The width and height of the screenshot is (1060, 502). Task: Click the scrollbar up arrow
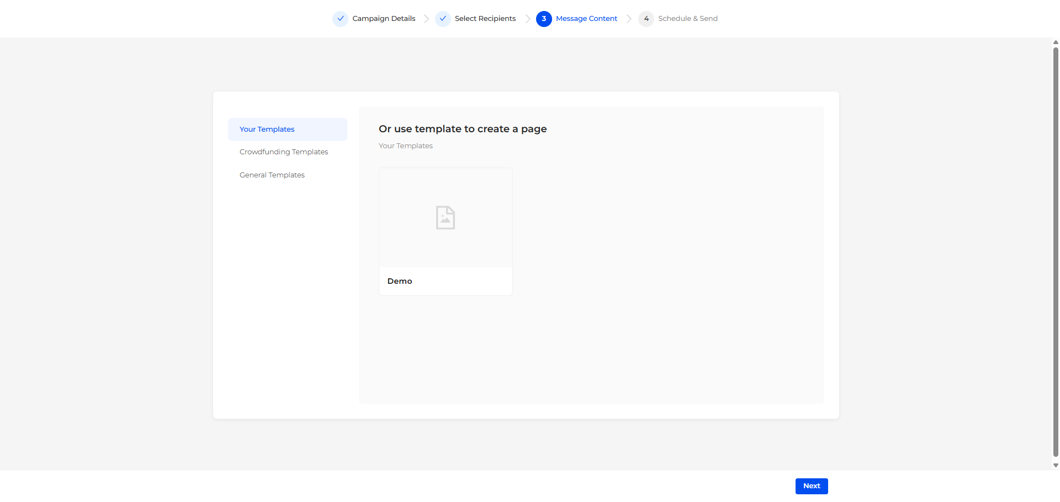click(x=1056, y=42)
